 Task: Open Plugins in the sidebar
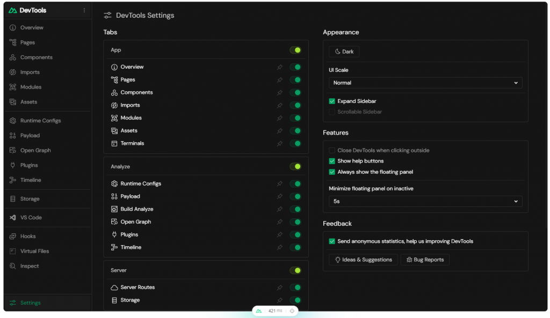tap(48, 165)
